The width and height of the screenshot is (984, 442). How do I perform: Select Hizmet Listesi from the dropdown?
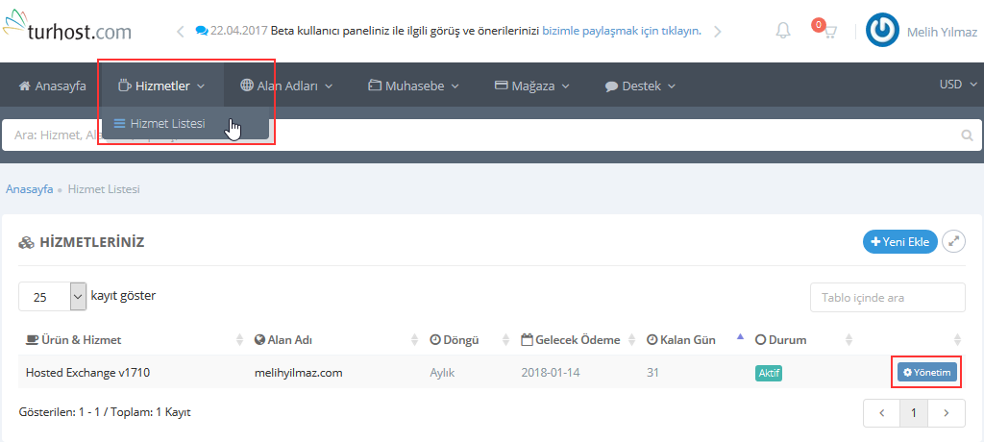click(167, 123)
